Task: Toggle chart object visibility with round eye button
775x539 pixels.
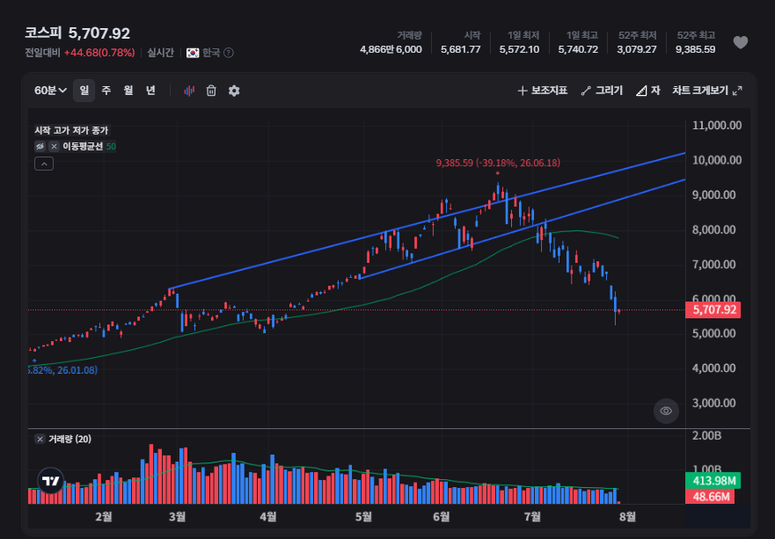Action: click(666, 411)
